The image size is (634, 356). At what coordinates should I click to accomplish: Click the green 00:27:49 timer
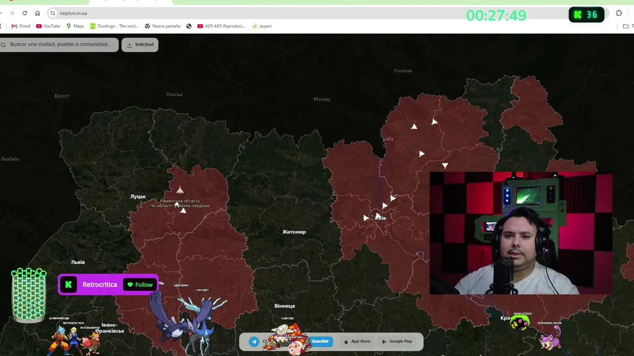click(496, 15)
